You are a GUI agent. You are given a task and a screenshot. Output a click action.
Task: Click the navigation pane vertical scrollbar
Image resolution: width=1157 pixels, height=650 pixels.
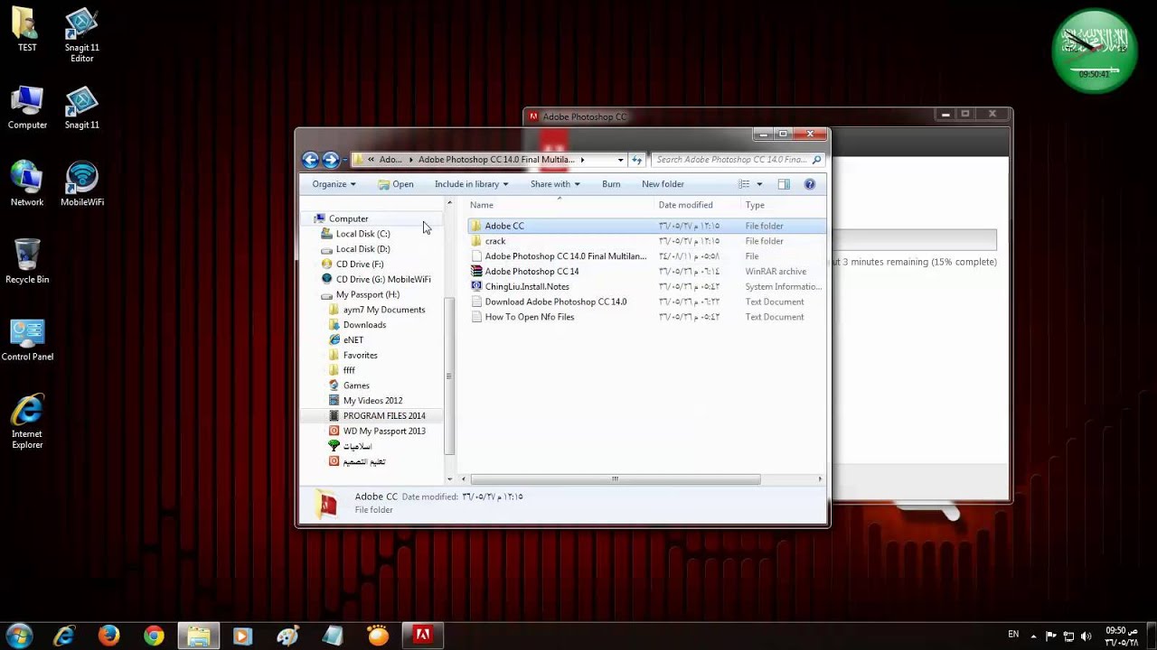(449, 376)
